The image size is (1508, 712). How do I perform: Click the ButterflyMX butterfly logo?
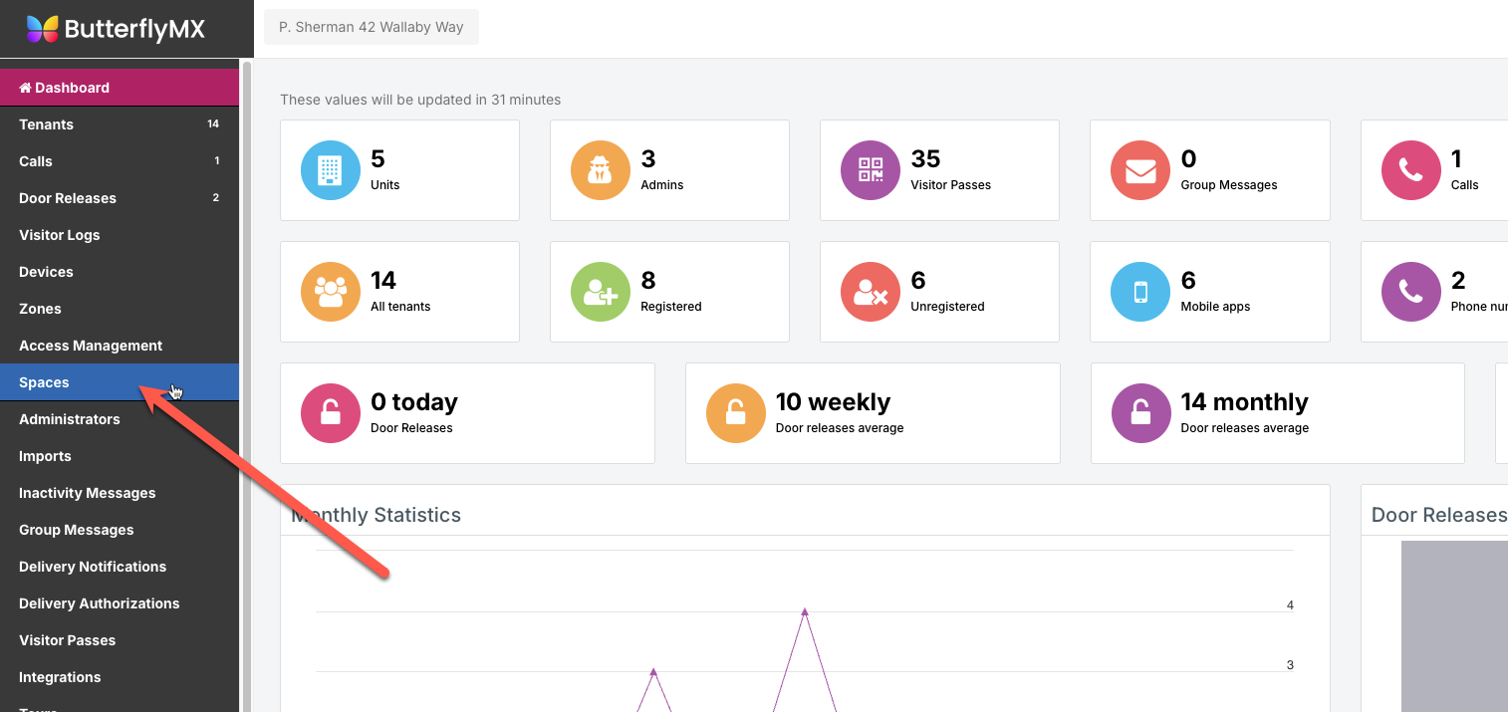(x=42, y=29)
